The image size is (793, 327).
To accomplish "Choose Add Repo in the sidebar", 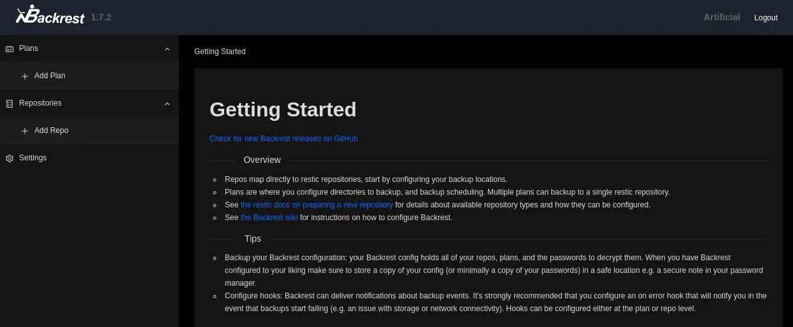I will [51, 130].
